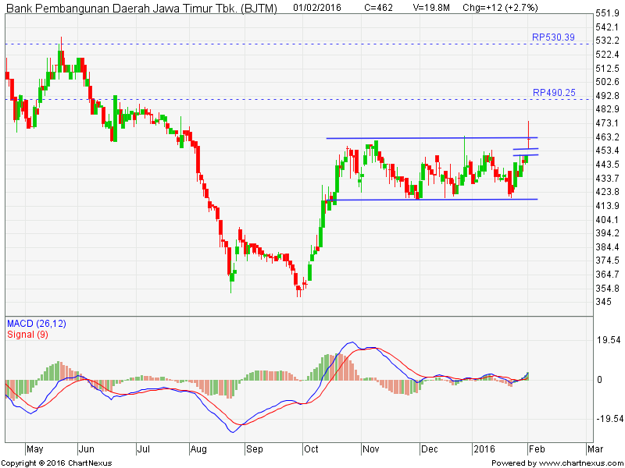Select the Signal (9) indicator label
Screen dimensions: 625x468
(29, 335)
